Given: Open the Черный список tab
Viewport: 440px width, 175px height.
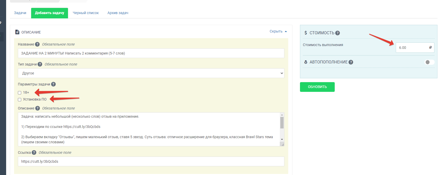Looking at the screenshot, I should [86, 13].
